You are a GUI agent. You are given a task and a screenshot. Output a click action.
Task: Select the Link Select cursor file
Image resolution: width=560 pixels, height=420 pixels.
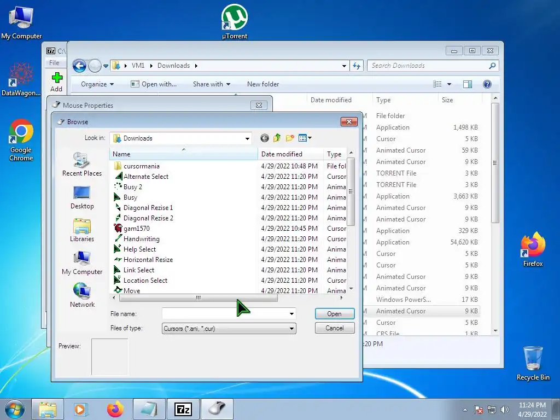[x=138, y=270]
